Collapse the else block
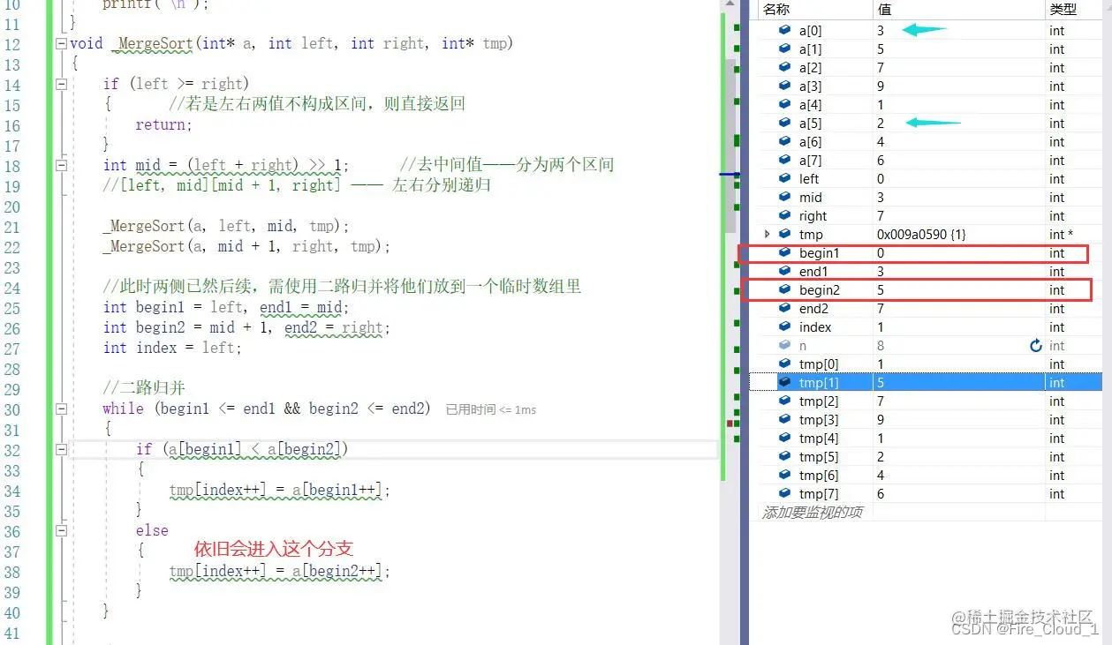 pos(61,530)
